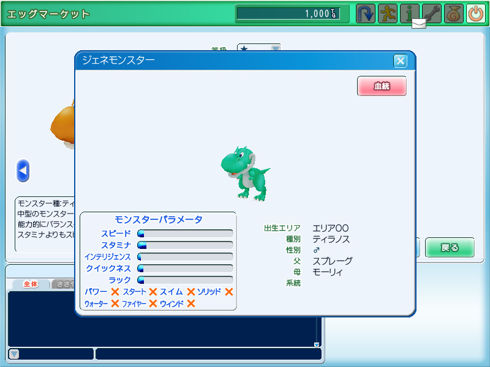Click the orange monster behind the dialog
This screenshot has height=367, width=490.
point(62,125)
